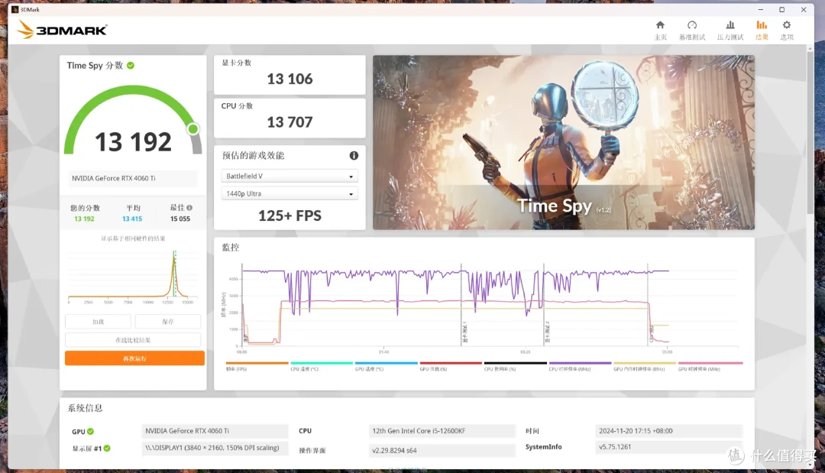The width and height of the screenshot is (825, 473).
Task: Click the score distribution chart
Action: pos(133,275)
